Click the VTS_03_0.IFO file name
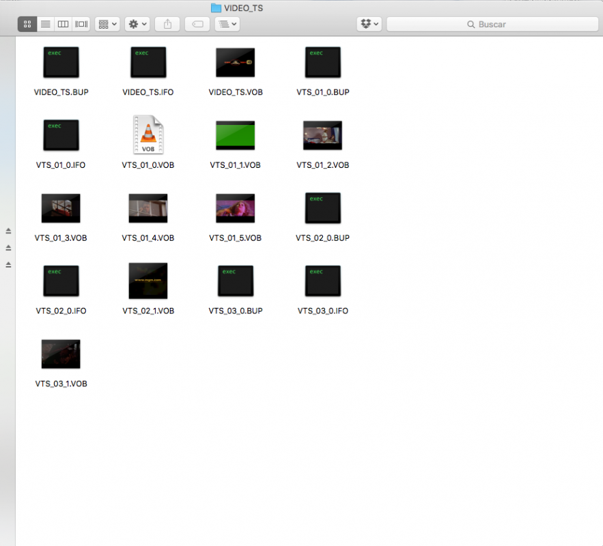Image resolution: width=603 pixels, height=546 pixels. 323,311
